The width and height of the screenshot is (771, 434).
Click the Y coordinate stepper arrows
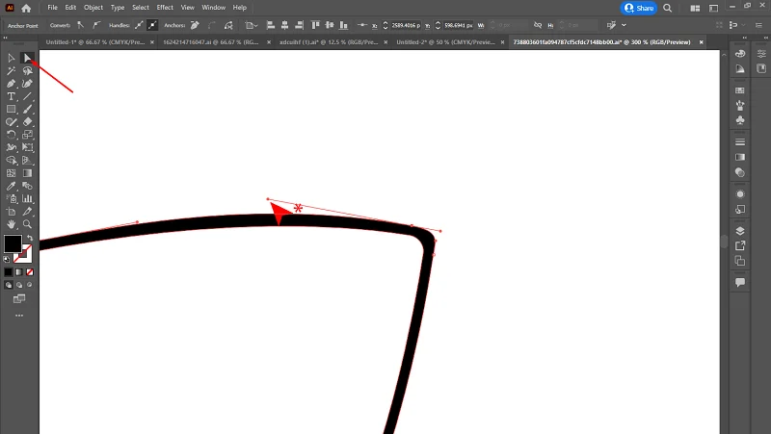coord(438,25)
